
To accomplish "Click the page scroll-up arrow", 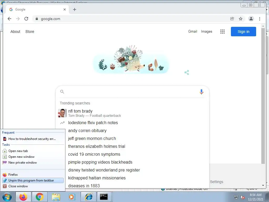I will point(263,26).
